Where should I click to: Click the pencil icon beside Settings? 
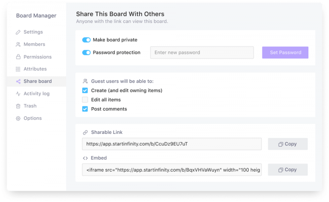(18, 32)
